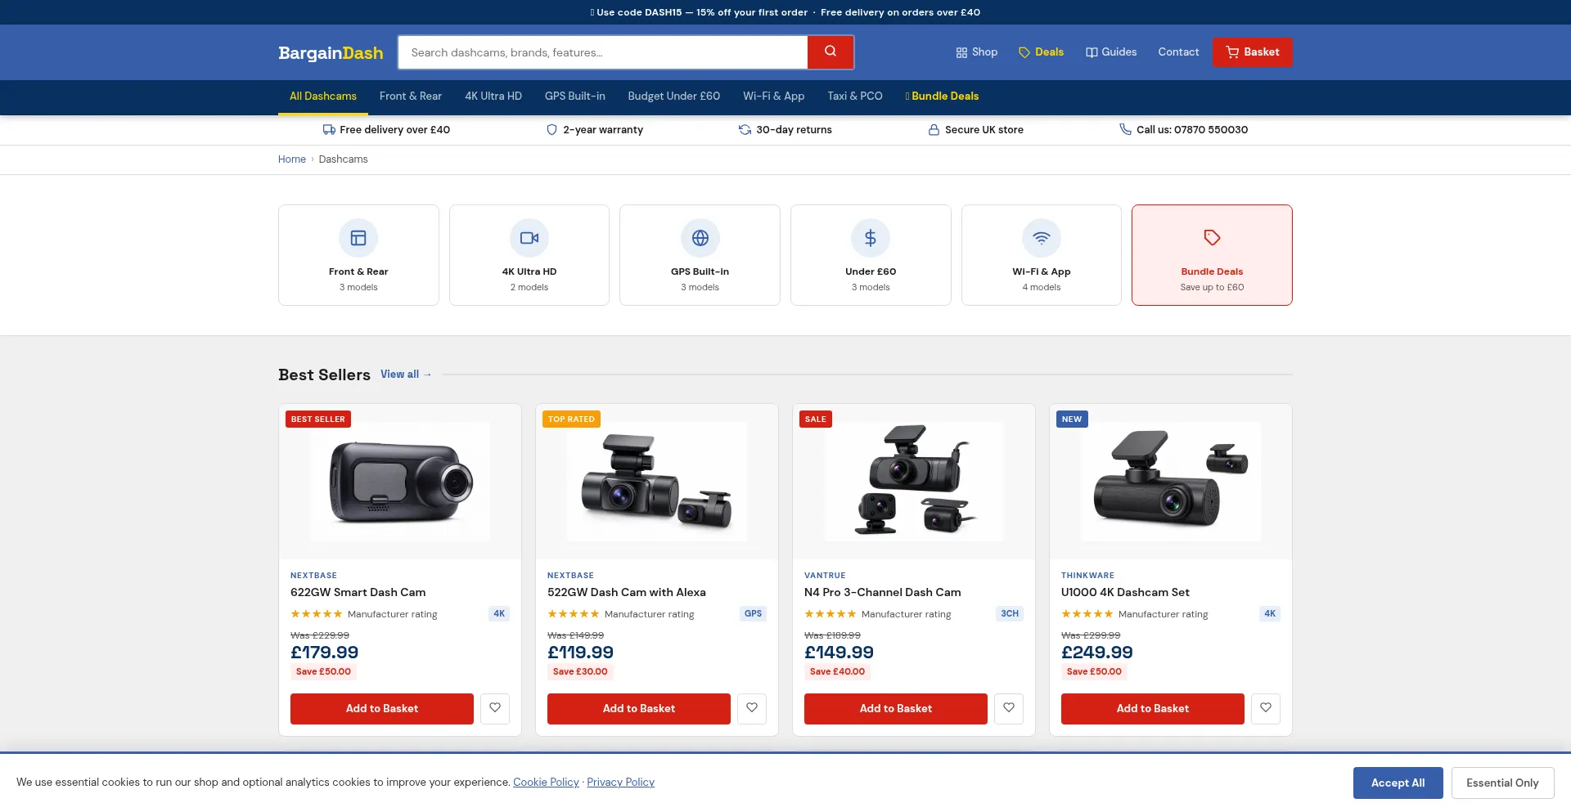Viewport: 1571px width, 812px height.
Task: Click the GPS Built-in globe icon
Action: [x=700, y=238]
